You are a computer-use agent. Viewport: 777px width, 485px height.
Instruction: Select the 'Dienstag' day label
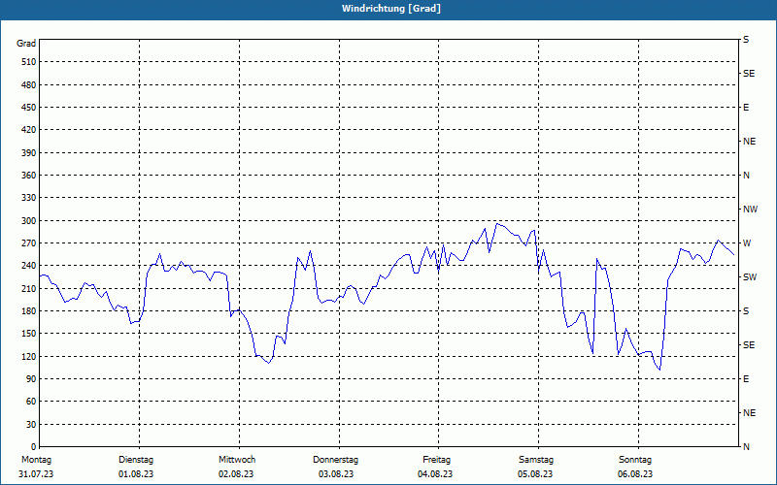coord(136,460)
